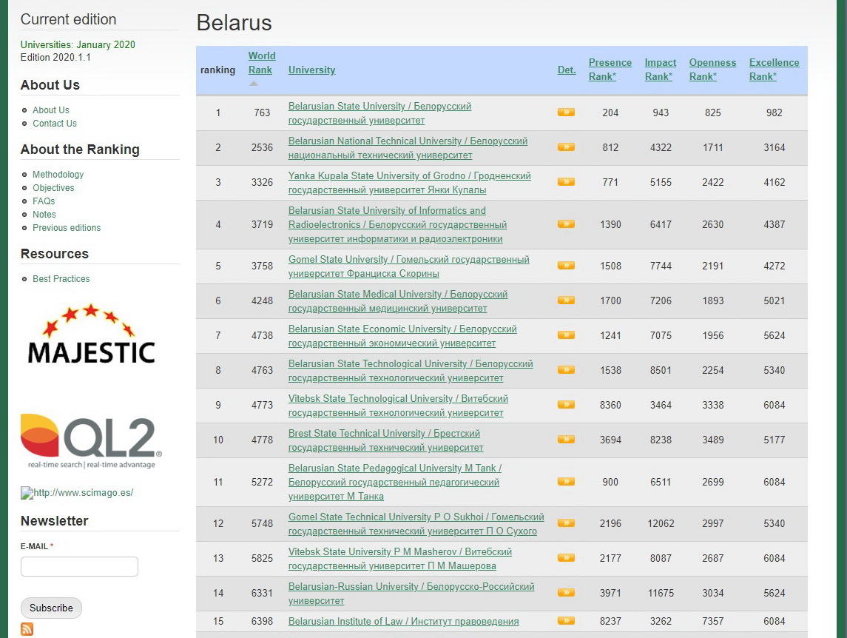
Task: Focus the newsletter E-MAIL field
Action: click(x=79, y=566)
